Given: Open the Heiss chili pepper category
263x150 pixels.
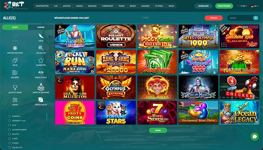Looking at the screenshot, I should coord(41,36).
